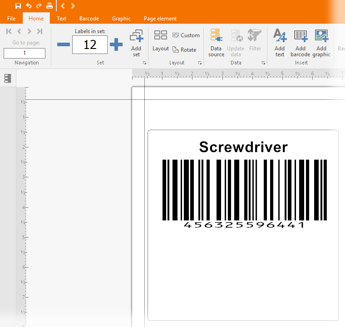
Task: Go to the first page
Action: click(x=9, y=31)
